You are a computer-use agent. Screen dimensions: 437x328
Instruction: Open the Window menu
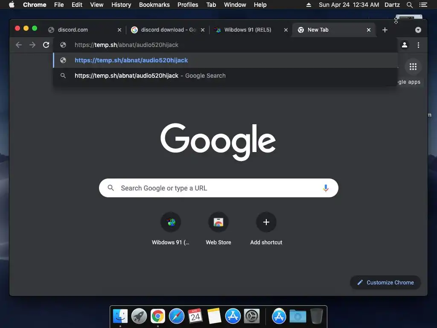click(235, 5)
